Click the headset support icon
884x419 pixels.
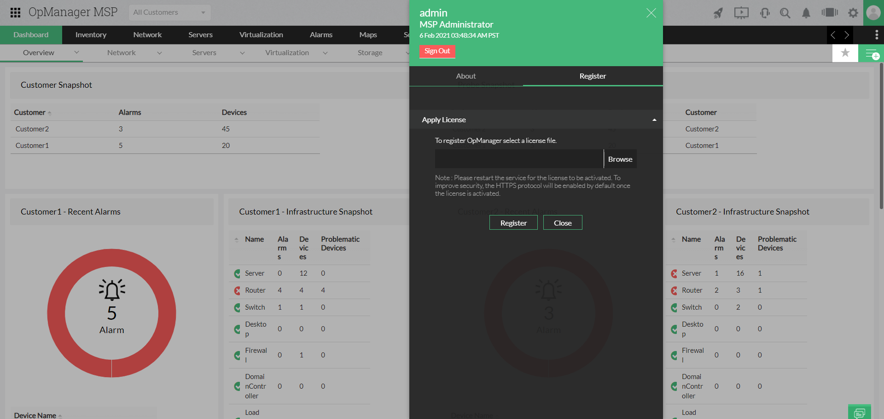(x=765, y=13)
